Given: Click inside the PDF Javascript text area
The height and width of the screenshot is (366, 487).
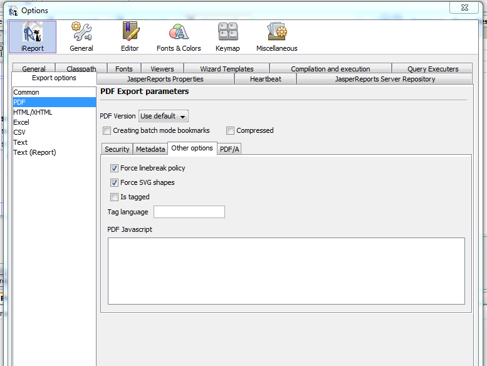Looking at the screenshot, I should pos(286,271).
